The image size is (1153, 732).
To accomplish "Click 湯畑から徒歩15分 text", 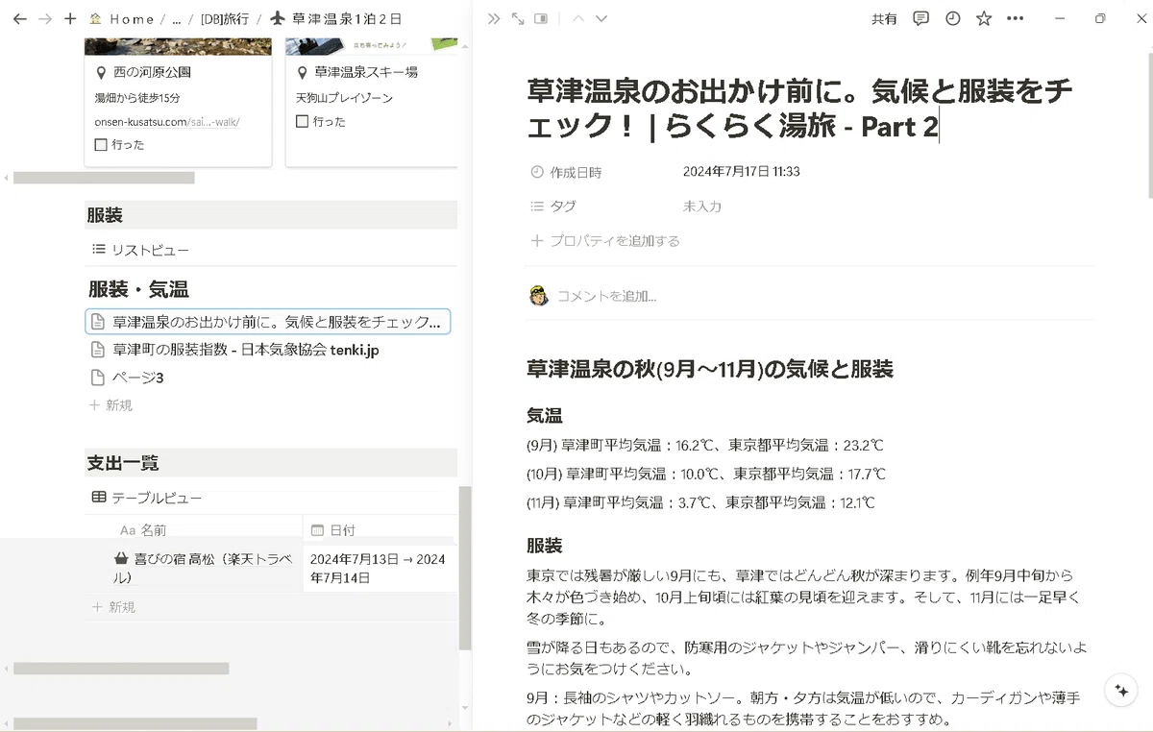I will coord(137,98).
